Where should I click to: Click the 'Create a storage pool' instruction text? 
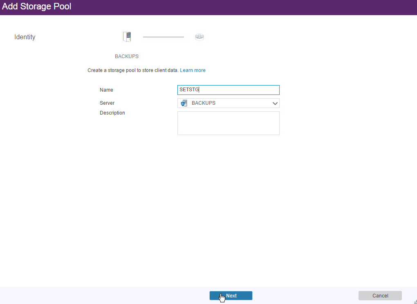(x=133, y=70)
